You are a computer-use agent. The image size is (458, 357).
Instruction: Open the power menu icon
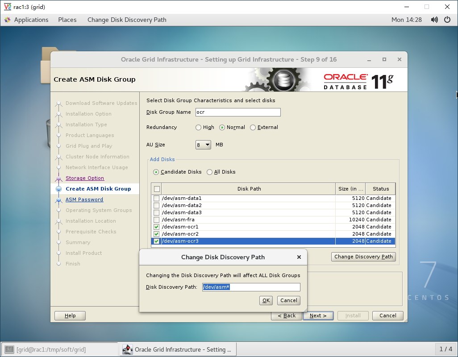447,20
